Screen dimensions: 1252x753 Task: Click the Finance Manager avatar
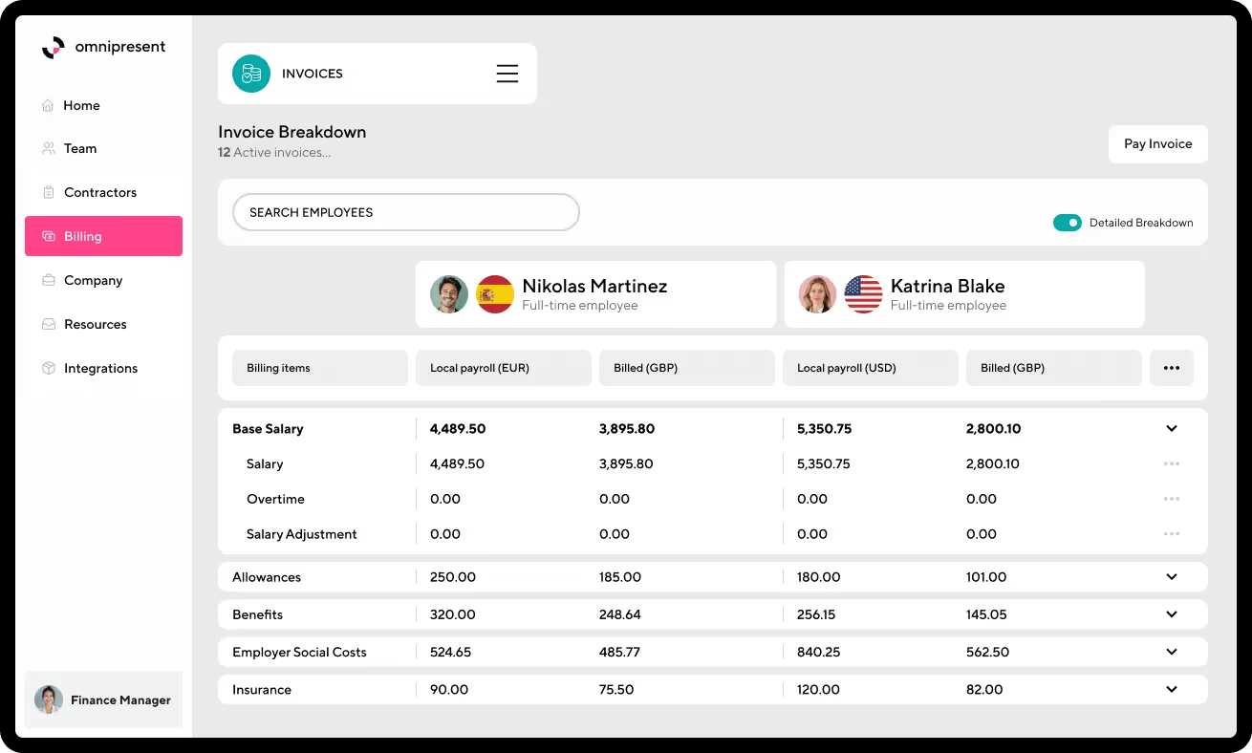pos(48,700)
